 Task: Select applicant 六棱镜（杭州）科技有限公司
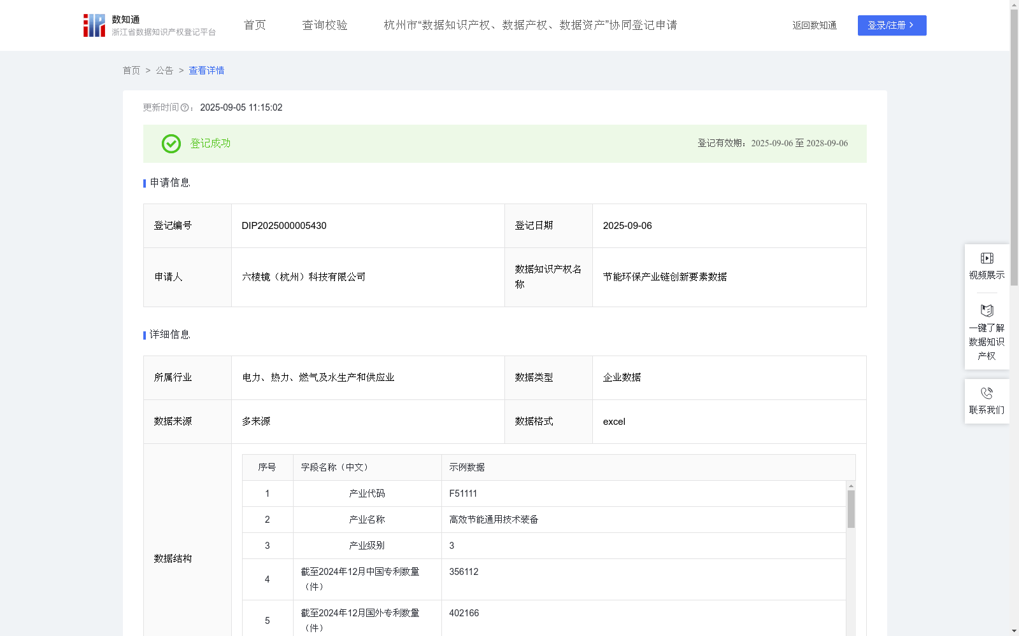304,277
